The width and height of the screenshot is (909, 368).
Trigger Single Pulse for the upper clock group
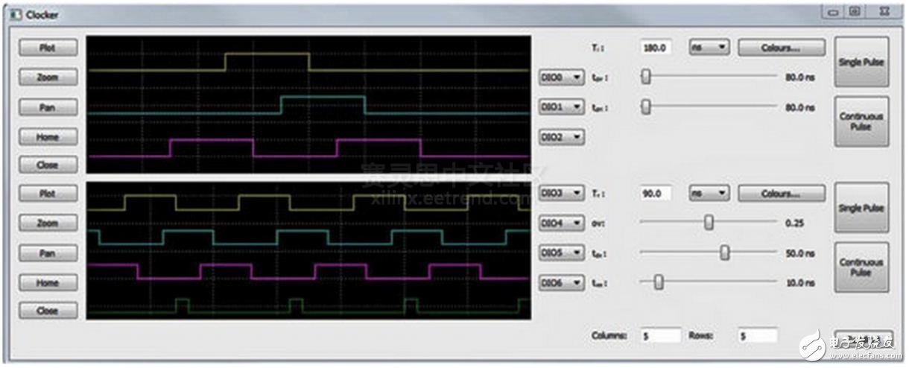pos(861,63)
